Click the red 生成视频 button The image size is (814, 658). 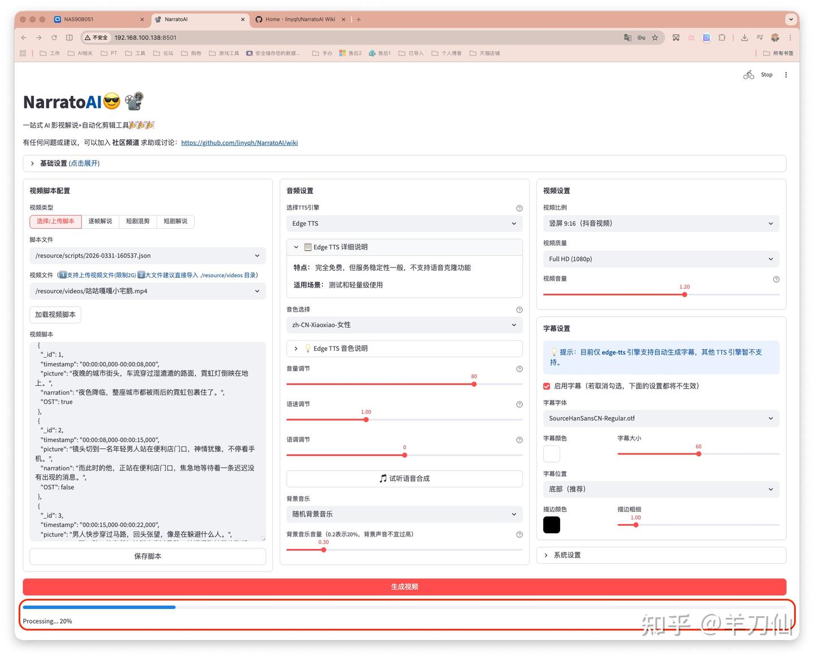[x=404, y=587]
